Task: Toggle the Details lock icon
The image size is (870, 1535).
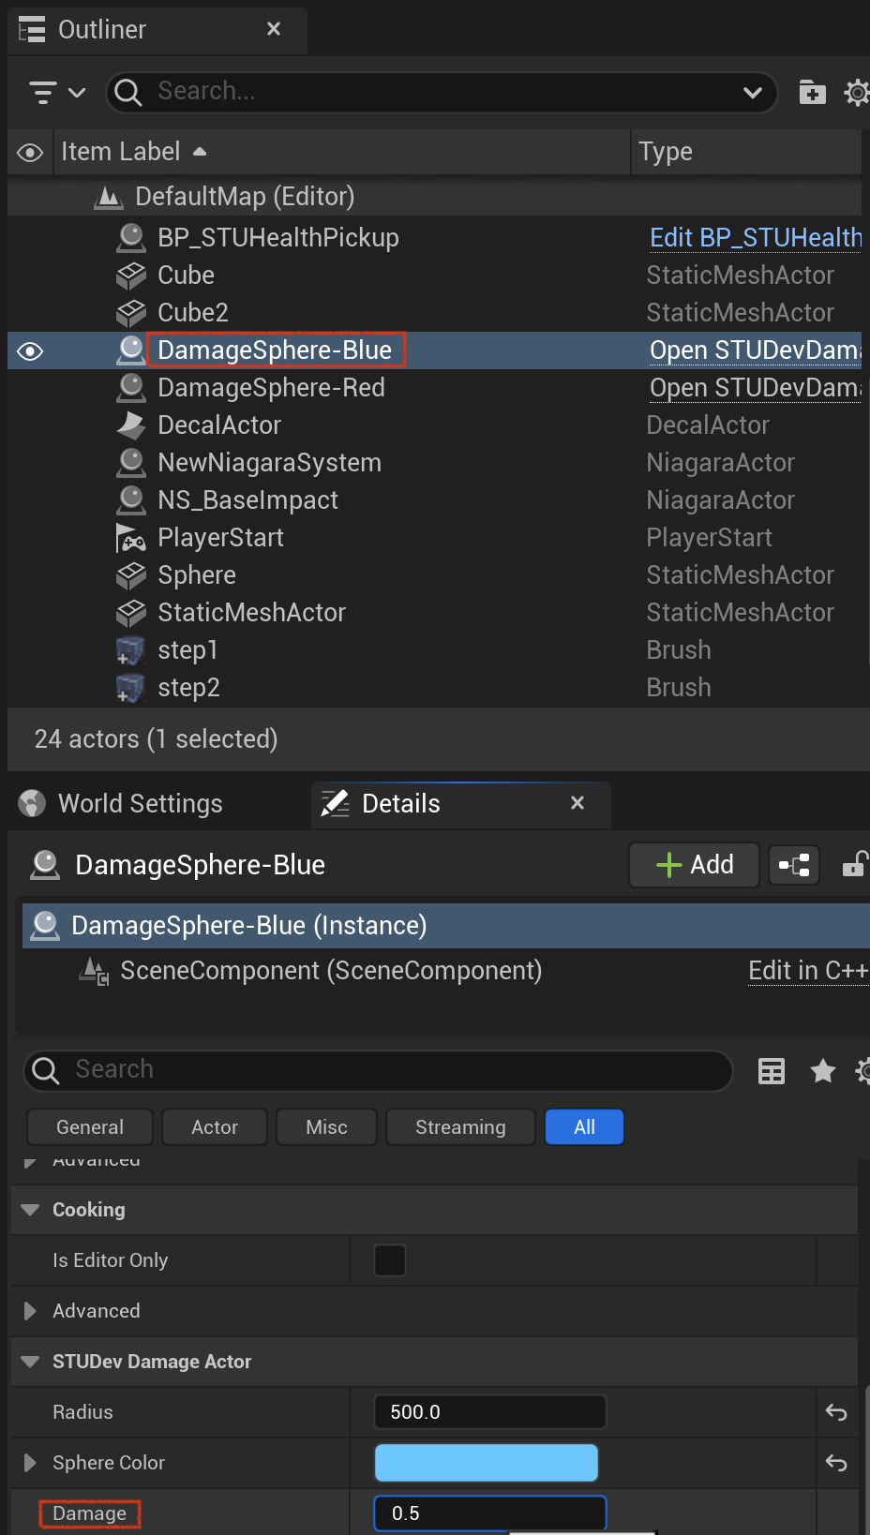Action: point(854,864)
